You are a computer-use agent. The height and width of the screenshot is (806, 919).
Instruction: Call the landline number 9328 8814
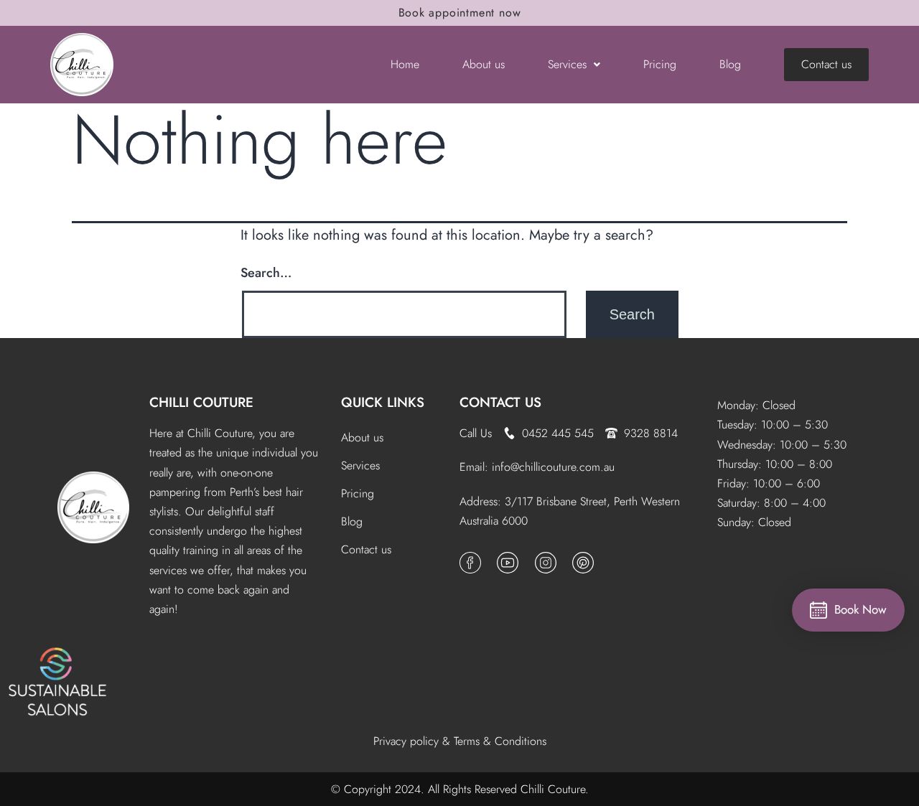pyautogui.click(x=650, y=433)
